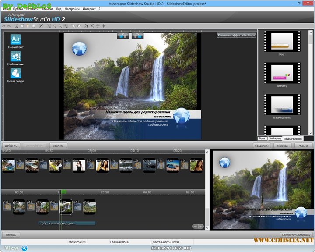Click the X Delete icon in toolbar

coord(41,26)
